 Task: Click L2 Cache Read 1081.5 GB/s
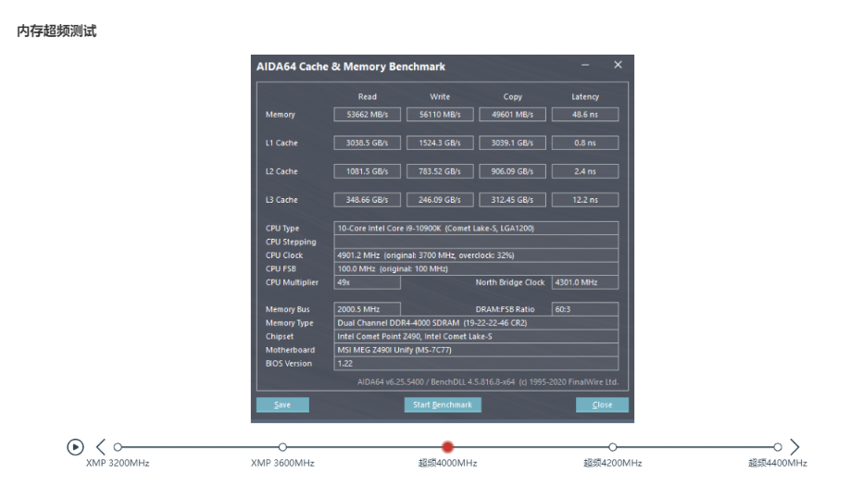coord(367,171)
